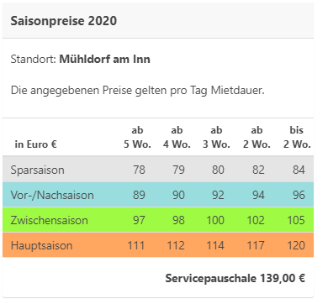328x304 pixels.
Task: Click the Saisonpreise 2020 heading
Action: (64, 21)
